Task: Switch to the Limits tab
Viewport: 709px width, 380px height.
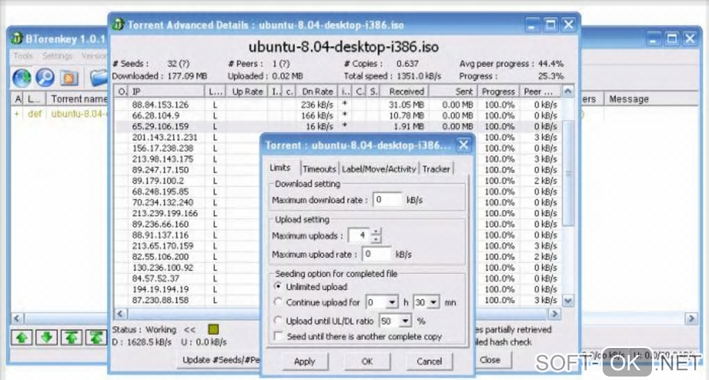Action: (x=280, y=167)
